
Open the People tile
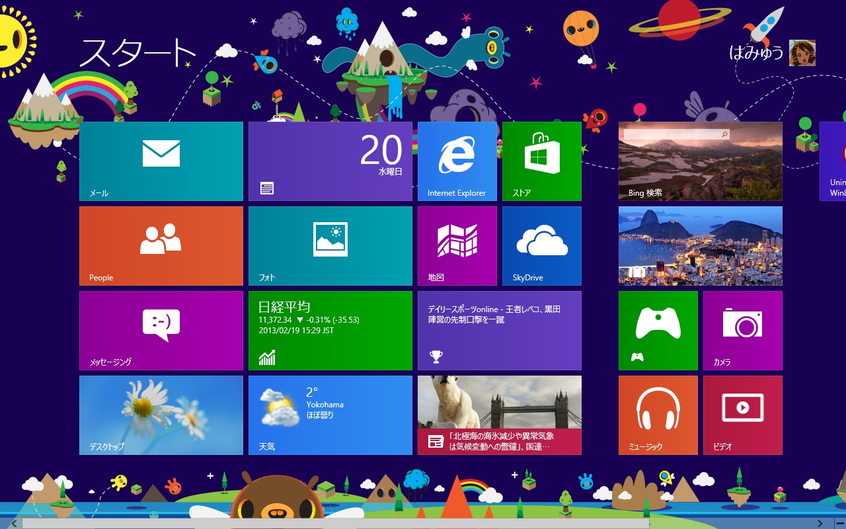[161, 246]
